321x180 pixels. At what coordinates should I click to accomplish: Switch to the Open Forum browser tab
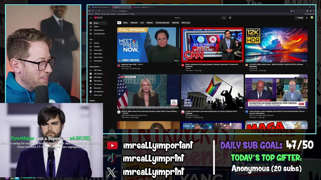tap(101, 7)
